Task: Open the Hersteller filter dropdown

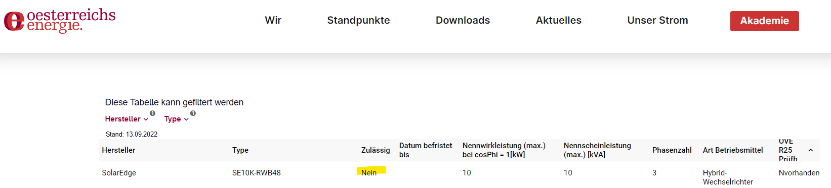Action: coord(127,119)
